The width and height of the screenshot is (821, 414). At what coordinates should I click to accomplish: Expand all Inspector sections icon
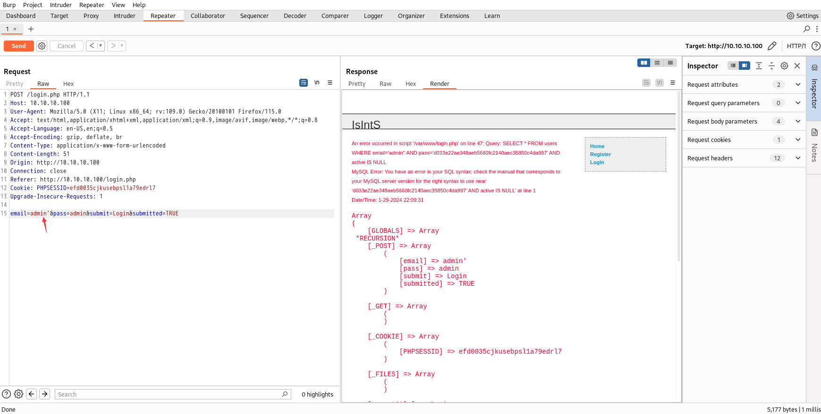click(x=759, y=66)
